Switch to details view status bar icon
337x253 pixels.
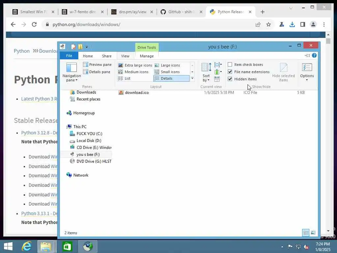[x=306, y=233]
